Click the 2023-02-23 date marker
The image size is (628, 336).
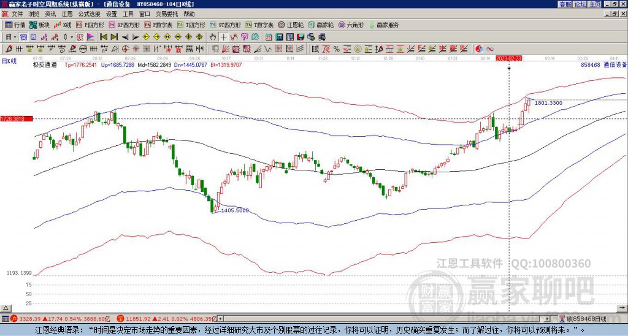509,58
